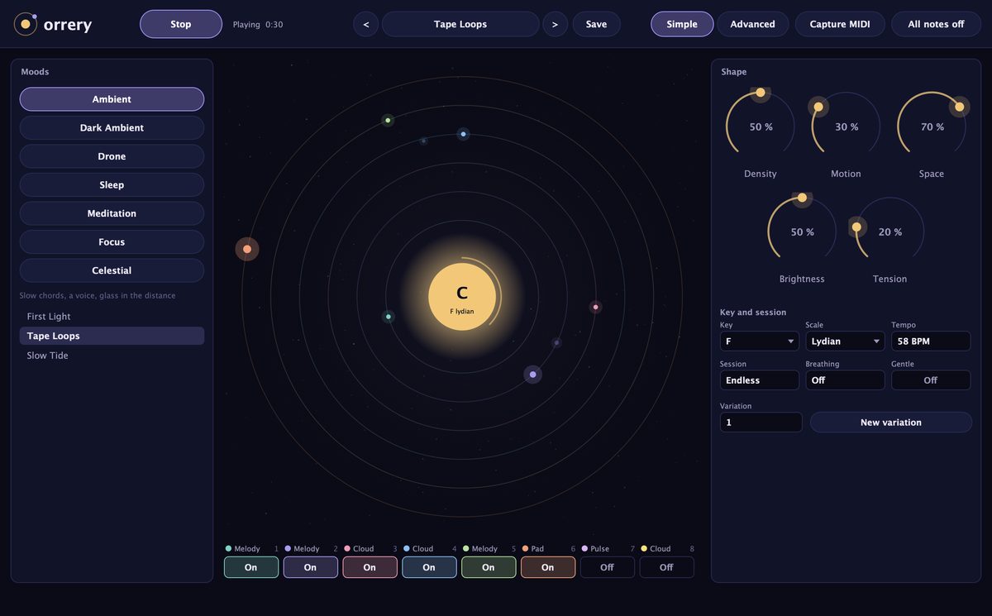The width and height of the screenshot is (992, 616).
Task: Toggle the Gentle option on
Action: click(x=931, y=380)
